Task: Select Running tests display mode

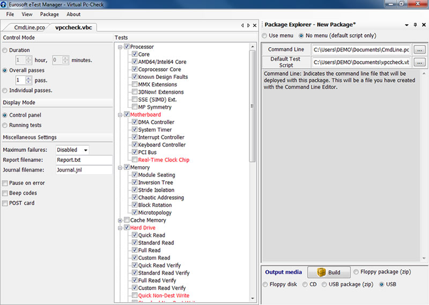Action: click(x=5, y=125)
